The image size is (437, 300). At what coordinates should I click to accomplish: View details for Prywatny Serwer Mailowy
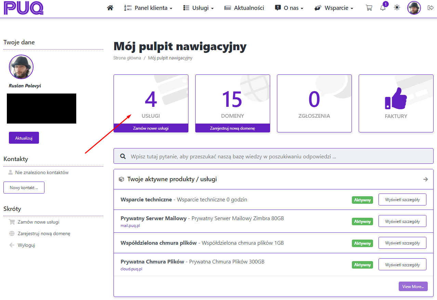tap(402, 221)
